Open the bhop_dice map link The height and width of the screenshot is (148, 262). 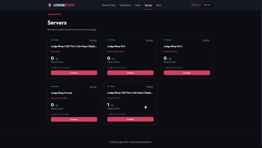point(55,52)
